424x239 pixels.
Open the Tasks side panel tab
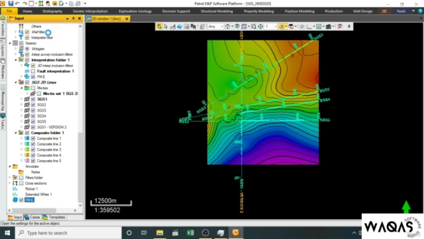[x=3, y=121]
